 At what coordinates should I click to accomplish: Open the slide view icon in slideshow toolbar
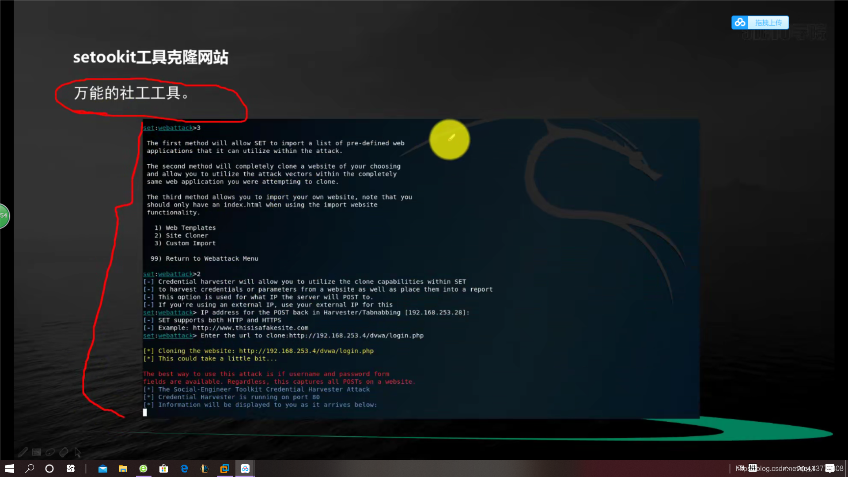[37, 452]
